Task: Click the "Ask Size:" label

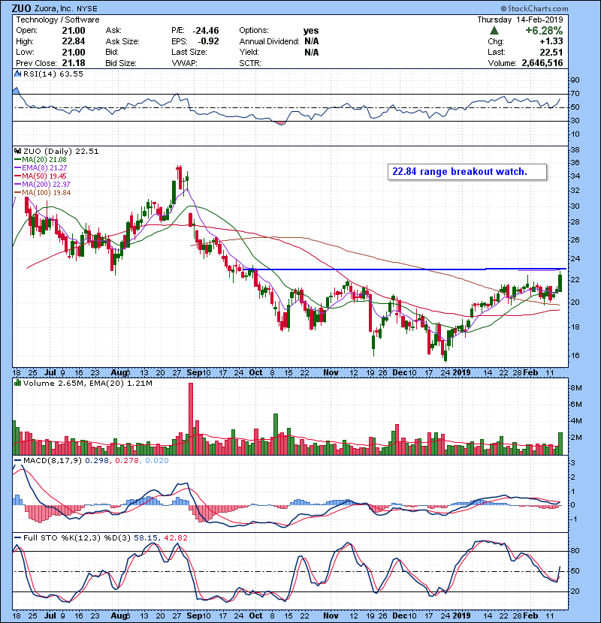Action: coord(122,41)
